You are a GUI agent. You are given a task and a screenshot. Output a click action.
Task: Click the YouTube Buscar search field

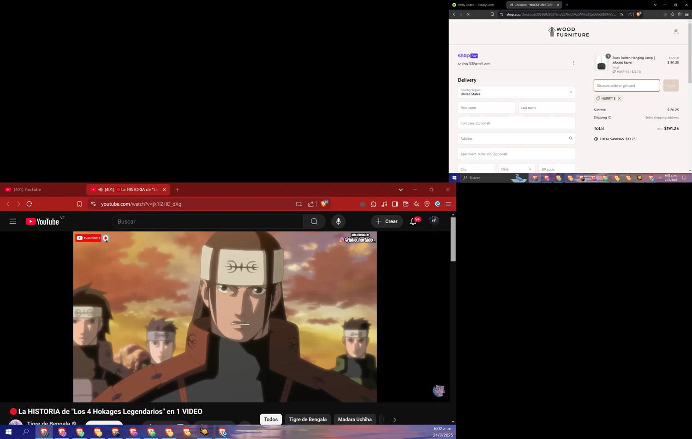(x=208, y=222)
